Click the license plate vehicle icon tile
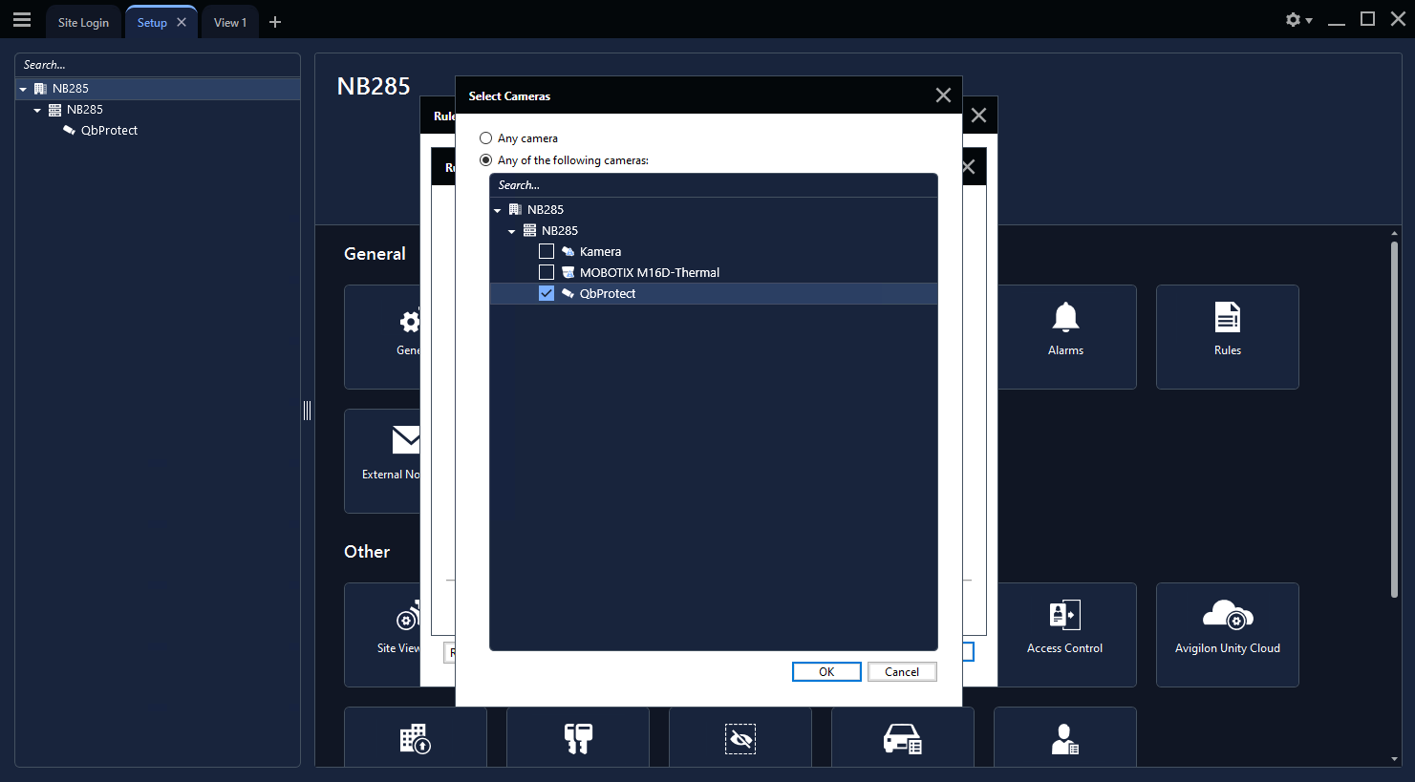The image size is (1415, 782). [x=902, y=738]
